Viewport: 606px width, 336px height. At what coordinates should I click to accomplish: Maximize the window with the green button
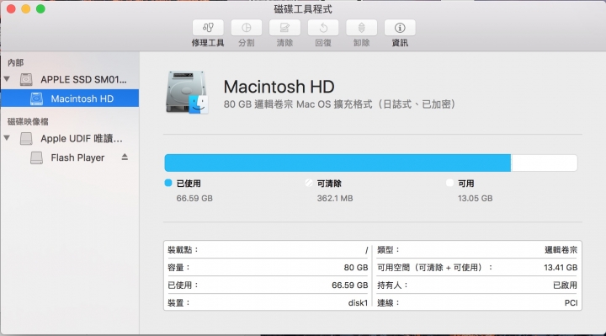(x=40, y=9)
